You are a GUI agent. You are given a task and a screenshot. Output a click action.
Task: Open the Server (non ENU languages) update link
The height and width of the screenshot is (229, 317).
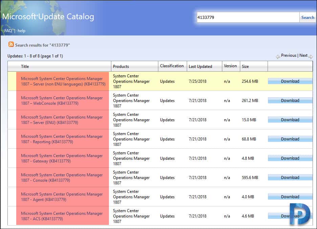[x=63, y=81]
